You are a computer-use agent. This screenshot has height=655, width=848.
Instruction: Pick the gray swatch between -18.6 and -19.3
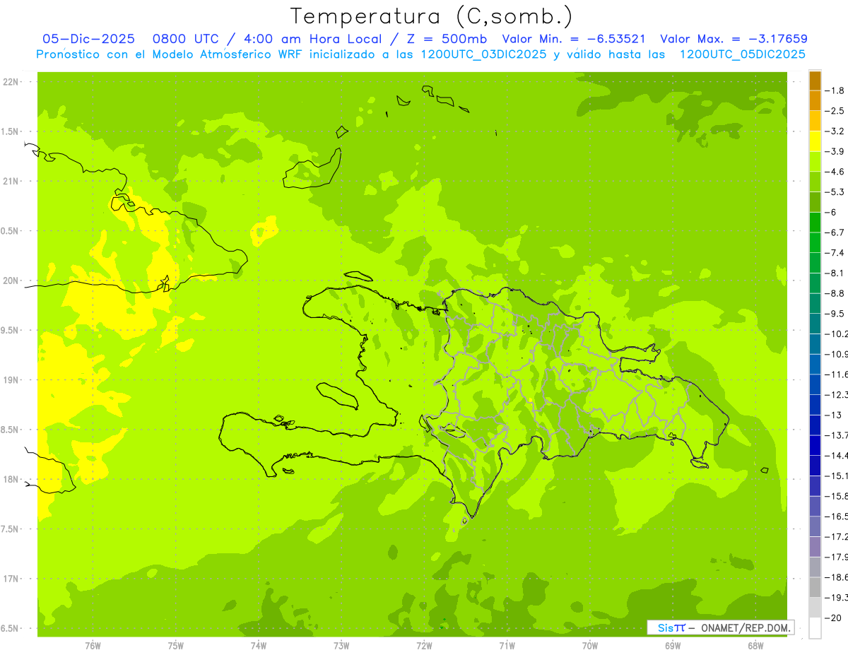click(x=815, y=587)
